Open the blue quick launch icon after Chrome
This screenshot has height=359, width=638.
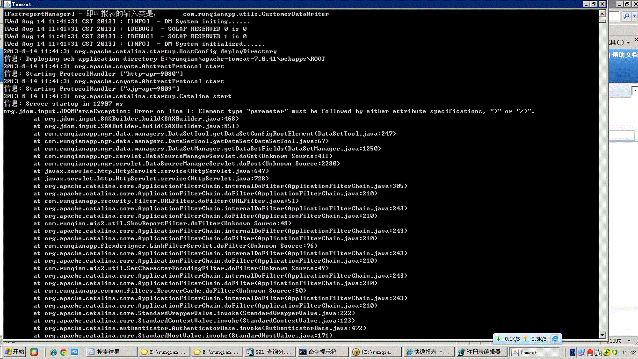coord(74,352)
